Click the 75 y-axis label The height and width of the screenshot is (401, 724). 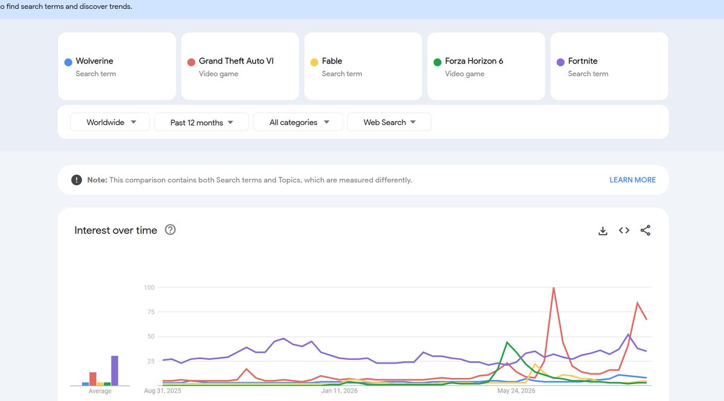pos(151,312)
